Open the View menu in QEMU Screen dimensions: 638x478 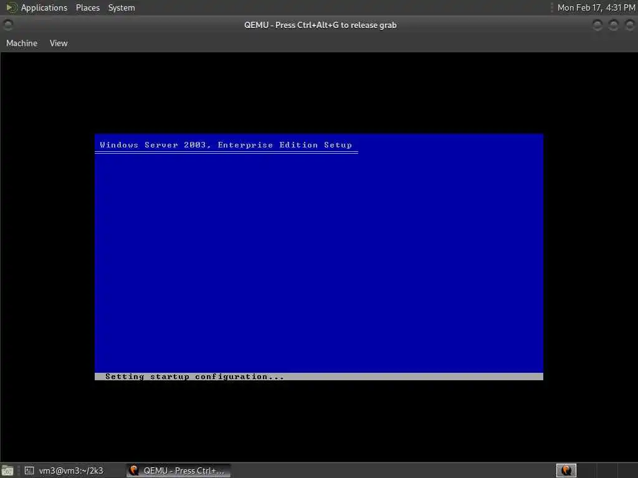click(x=59, y=43)
